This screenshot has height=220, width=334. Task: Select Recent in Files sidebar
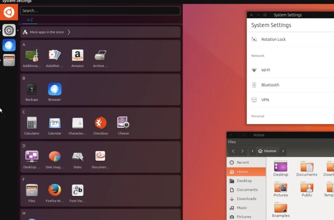[246, 162]
